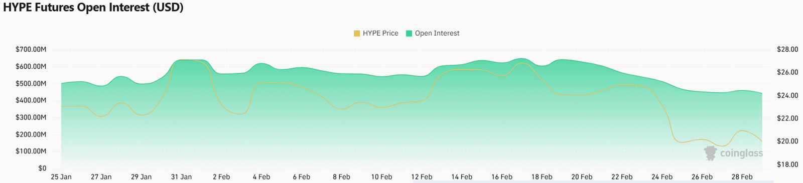Click the 4 Feb date label
Image resolution: width=803 pixels, height=183 pixels.
coord(261,177)
